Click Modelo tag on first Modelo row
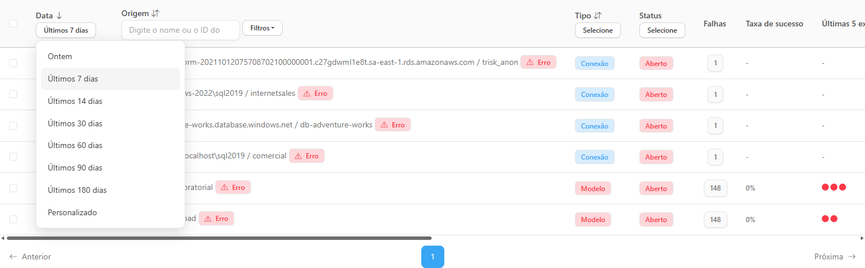865x268 pixels. click(593, 188)
